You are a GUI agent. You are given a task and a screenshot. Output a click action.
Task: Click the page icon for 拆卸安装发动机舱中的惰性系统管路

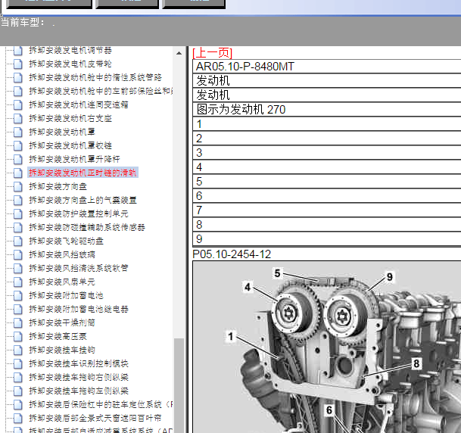18,78
